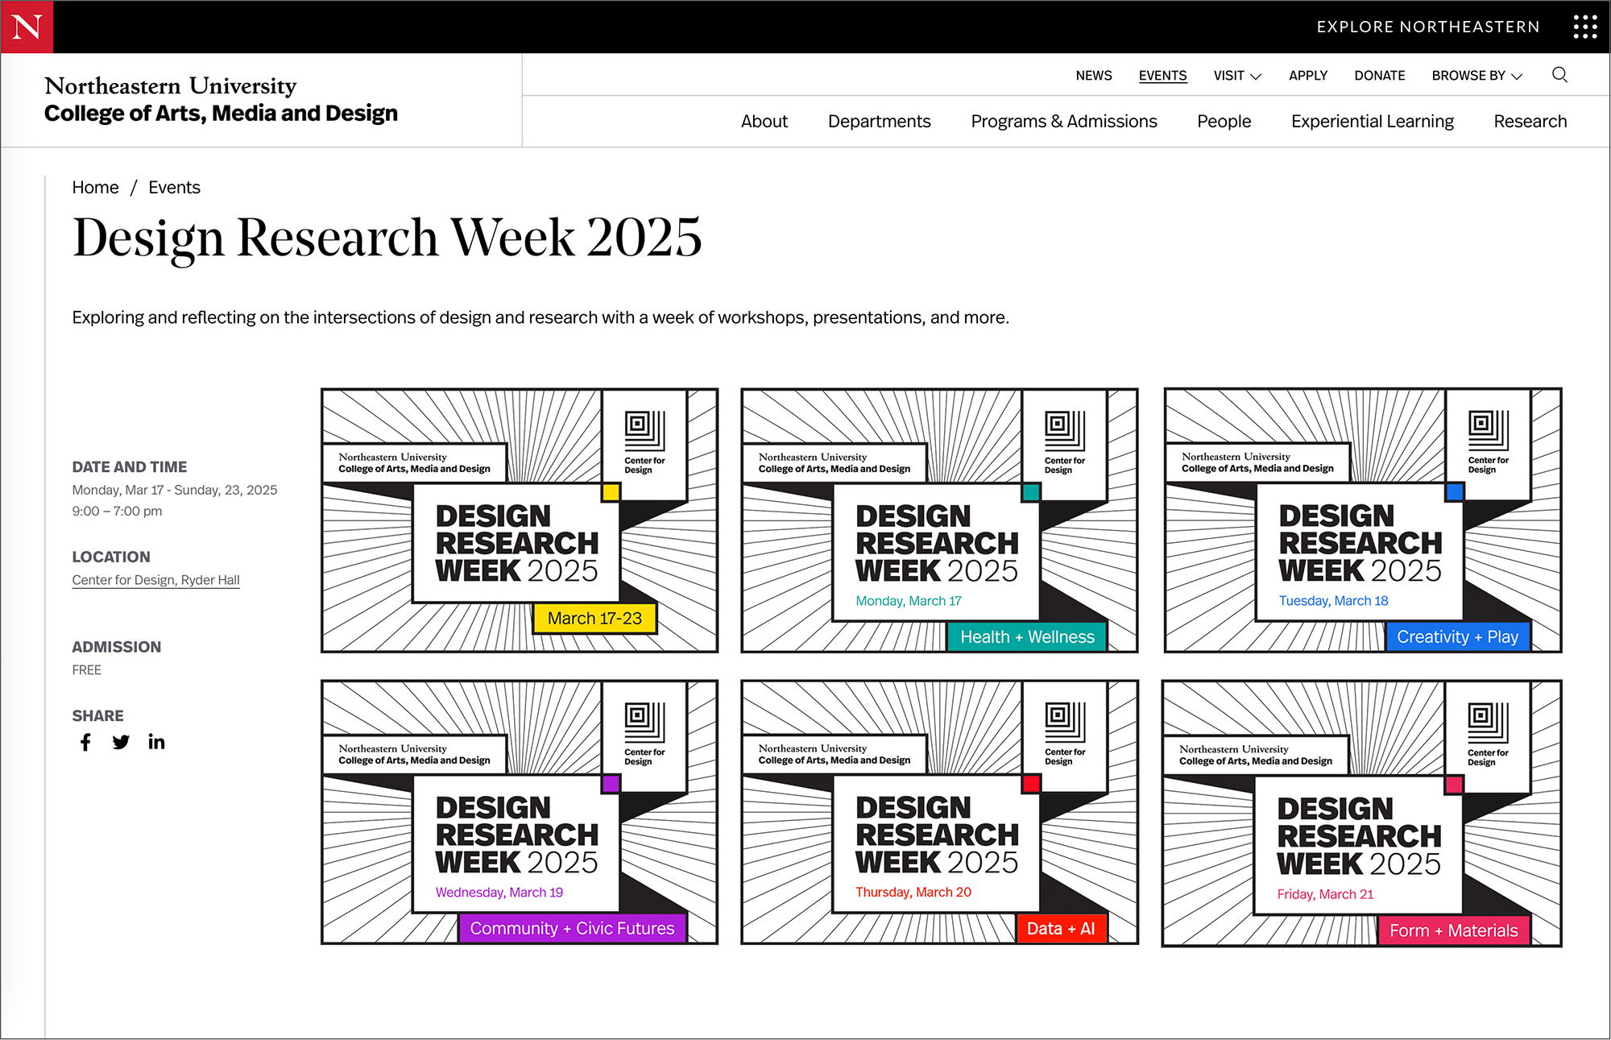Open the EVENTS menu item
This screenshot has height=1040, width=1611.
tap(1162, 75)
